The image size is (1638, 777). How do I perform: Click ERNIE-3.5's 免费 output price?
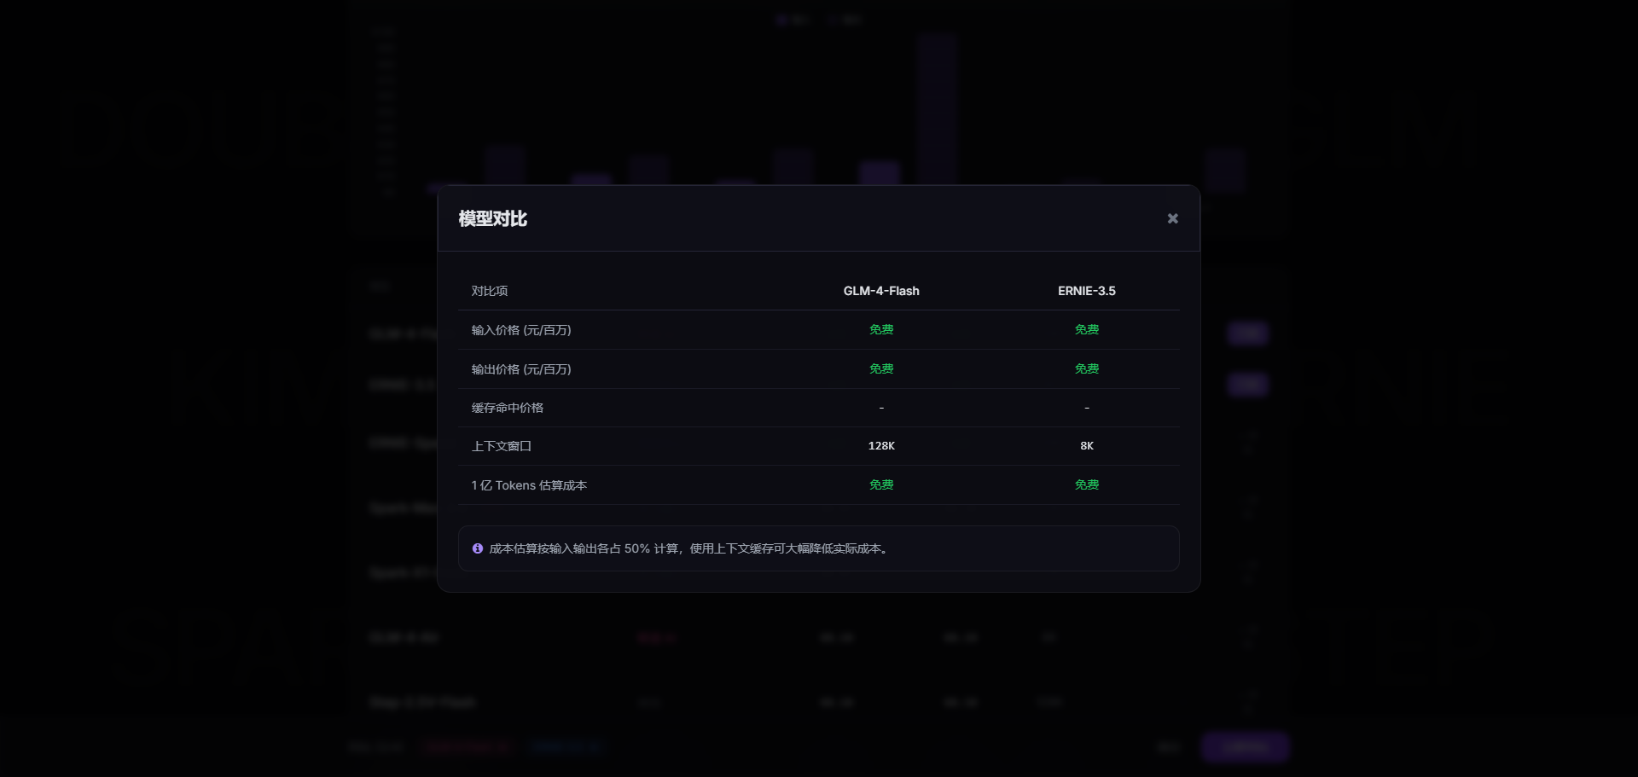click(1086, 368)
